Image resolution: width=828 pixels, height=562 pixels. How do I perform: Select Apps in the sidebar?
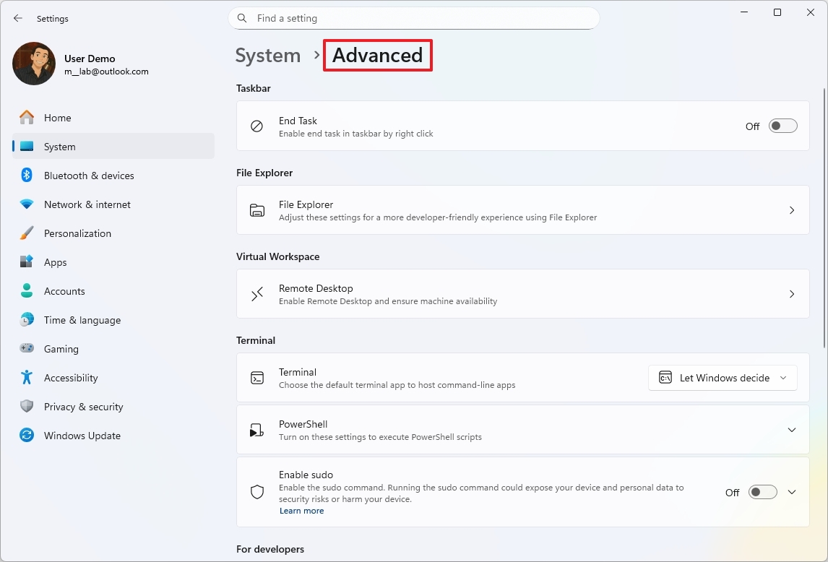click(x=56, y=262)
